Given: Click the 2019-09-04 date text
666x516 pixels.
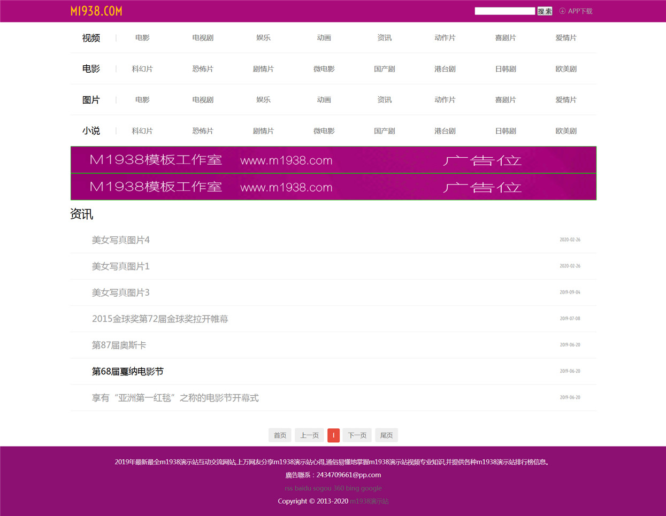Looking at the screenshot, I should click(x=570, y=292).
